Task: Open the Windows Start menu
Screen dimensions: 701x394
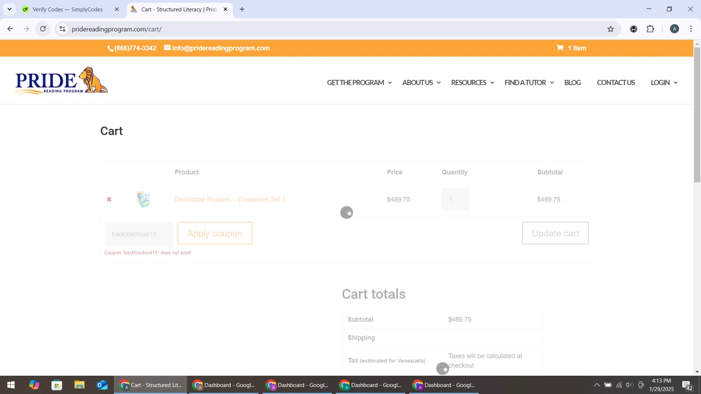Action: [x=11, y=385]
